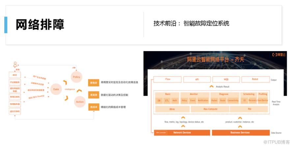
Task: Click the Recovery block under Scheduling
Action: [253, 101]
